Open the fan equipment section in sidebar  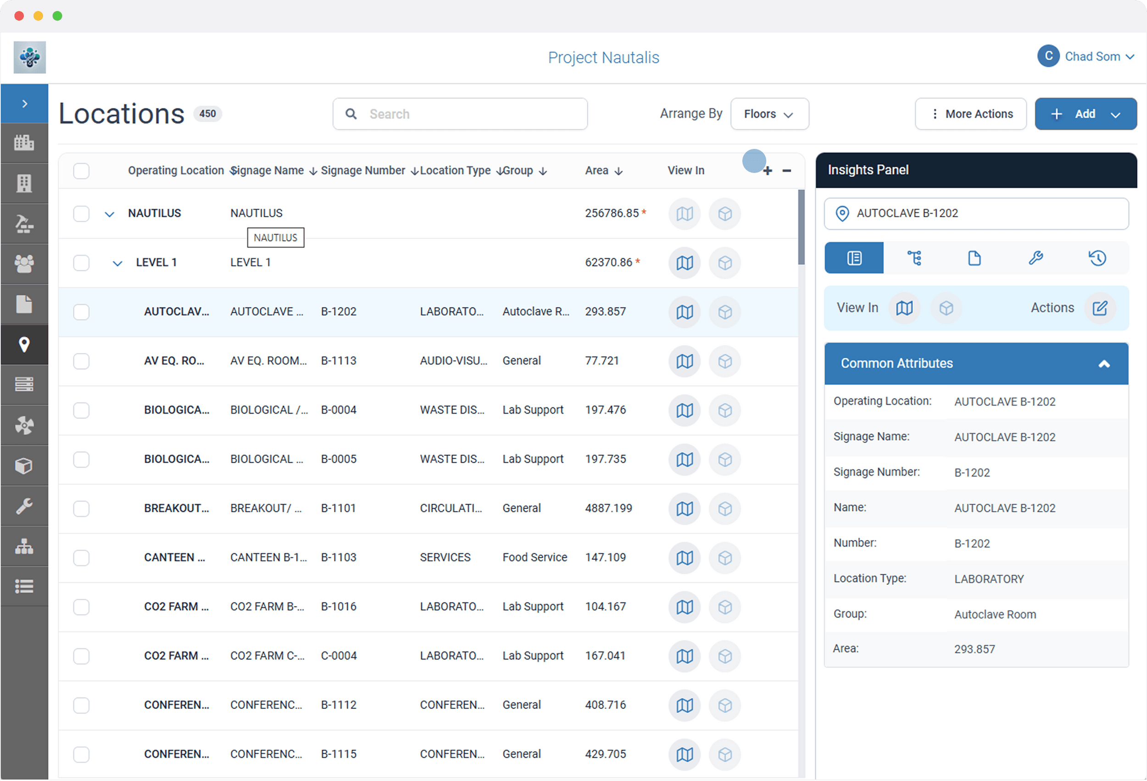[x=24, y=425]
